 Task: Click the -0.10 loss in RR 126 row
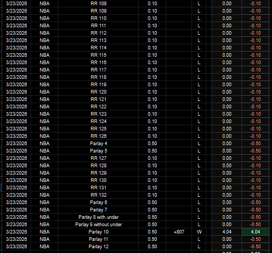tap(255, 136)
